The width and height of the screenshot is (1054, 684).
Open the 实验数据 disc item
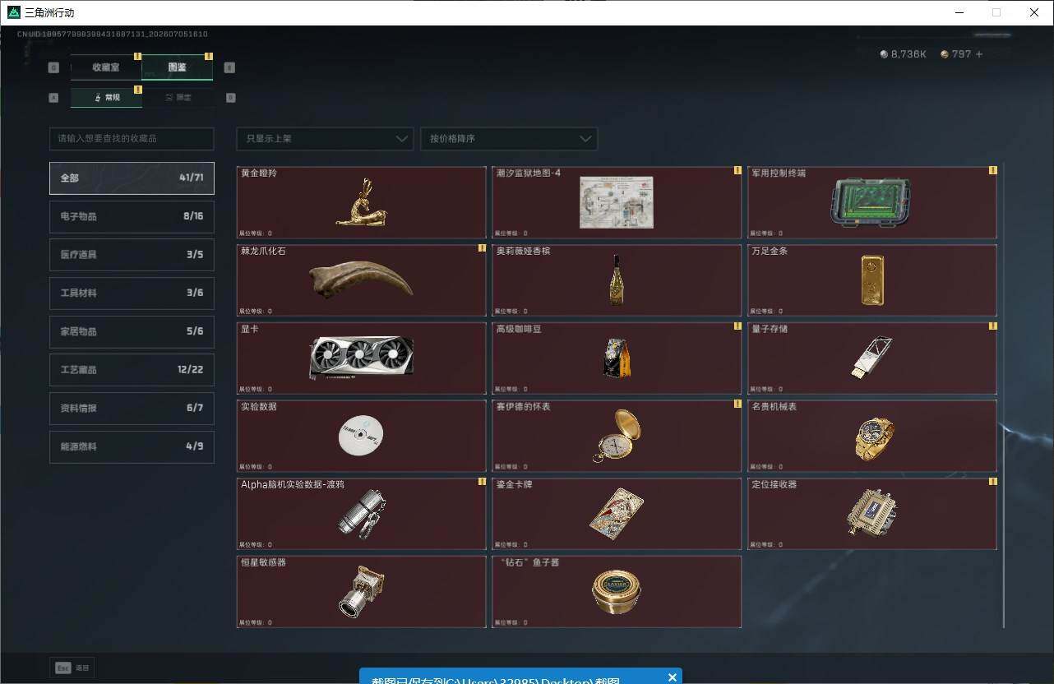coord(362,436)
